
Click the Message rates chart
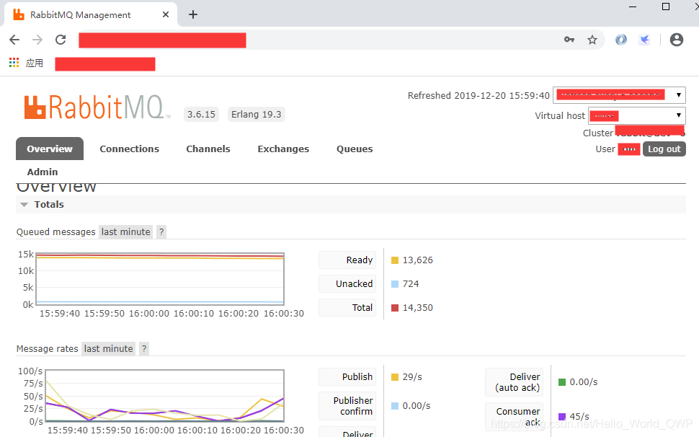coord(164,395)
